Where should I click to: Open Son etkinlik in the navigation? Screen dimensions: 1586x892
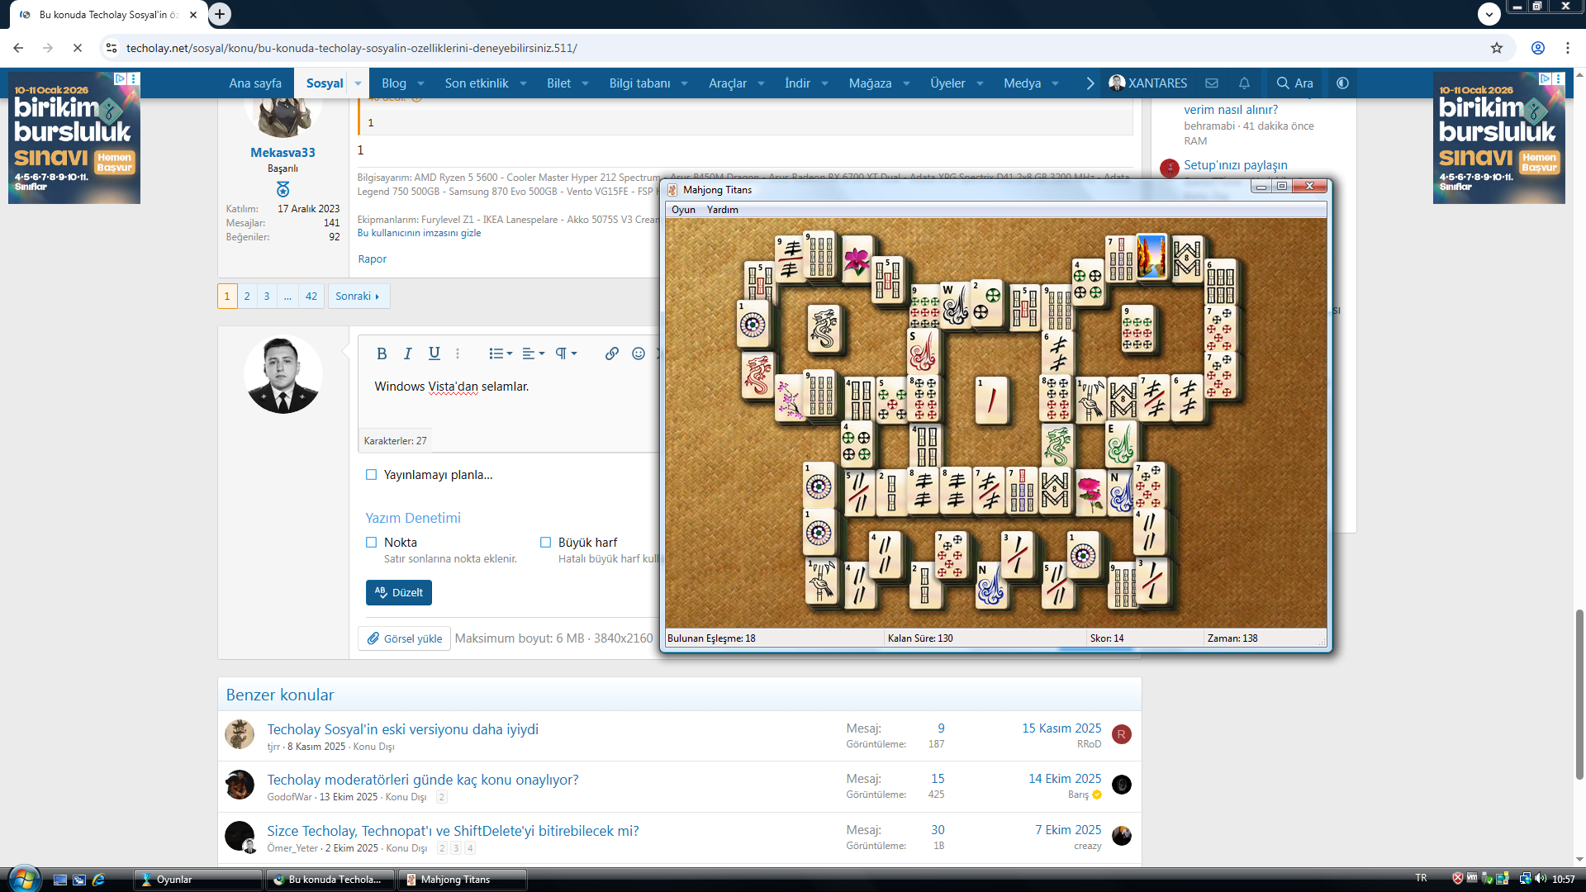point(477,83)
